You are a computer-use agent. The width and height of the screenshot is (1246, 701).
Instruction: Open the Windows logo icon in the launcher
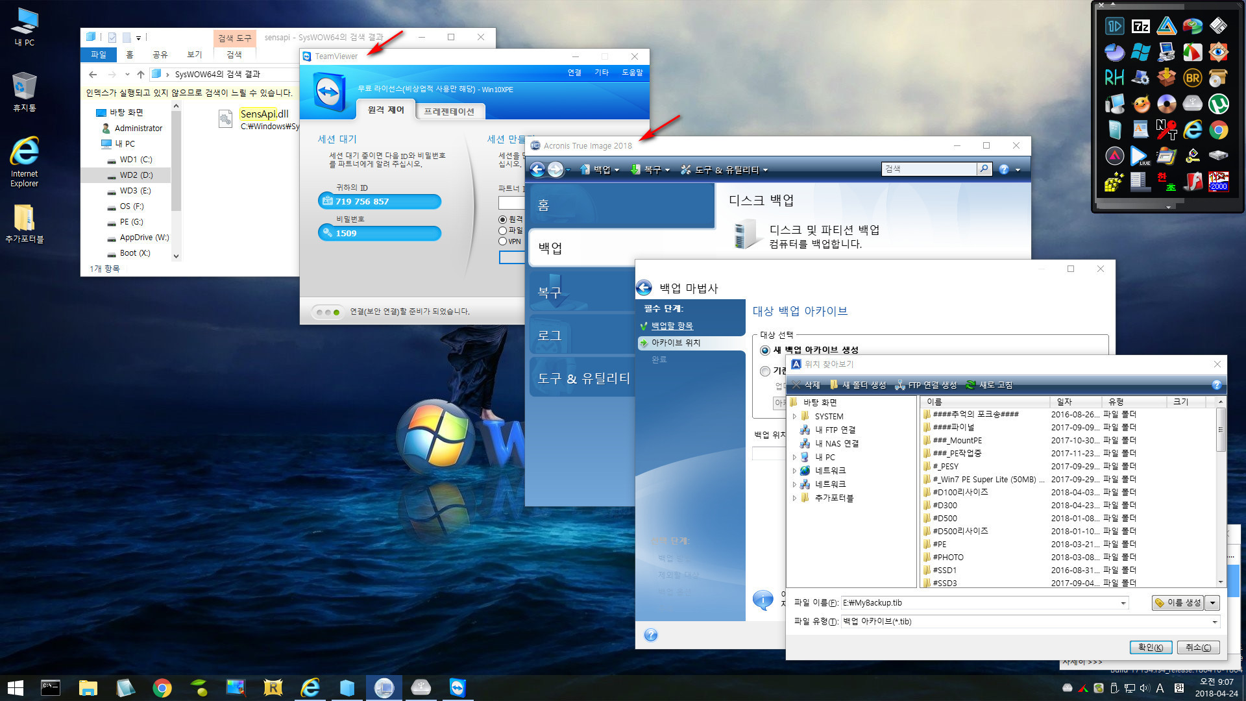click(1140, 52)
